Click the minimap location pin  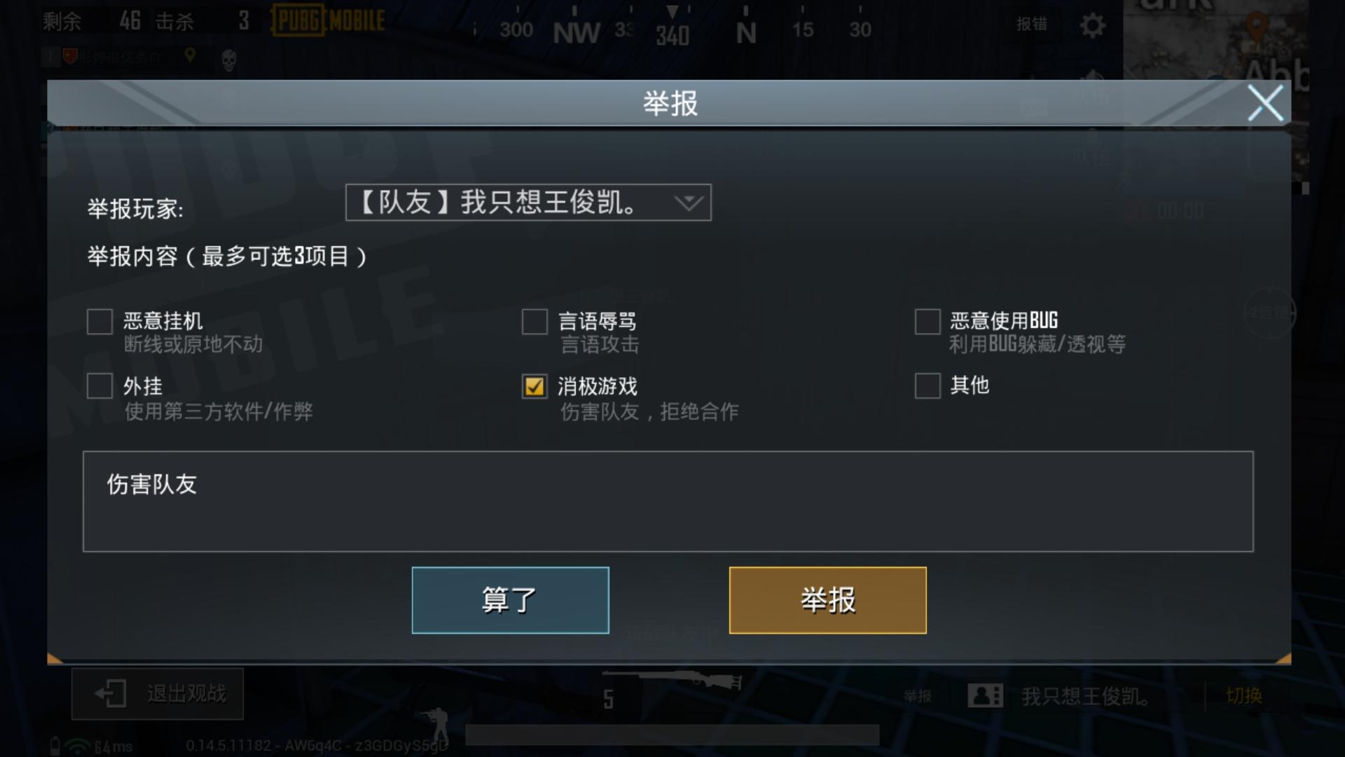(1257, 28)
